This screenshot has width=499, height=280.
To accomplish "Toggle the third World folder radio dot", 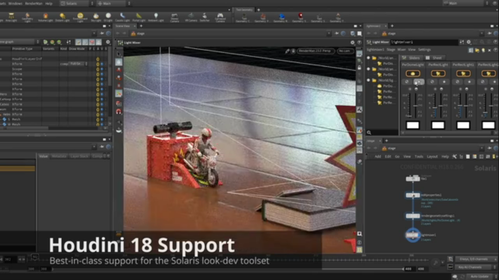I will [368, 80].
